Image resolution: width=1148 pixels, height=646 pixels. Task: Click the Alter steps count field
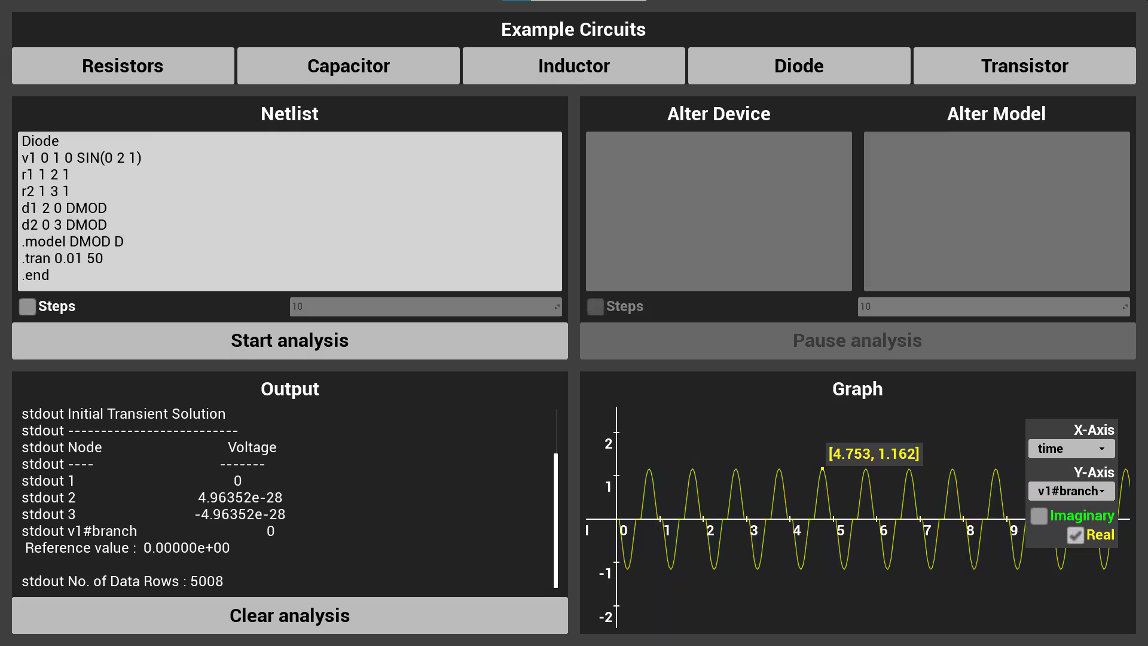click(993, 307)
